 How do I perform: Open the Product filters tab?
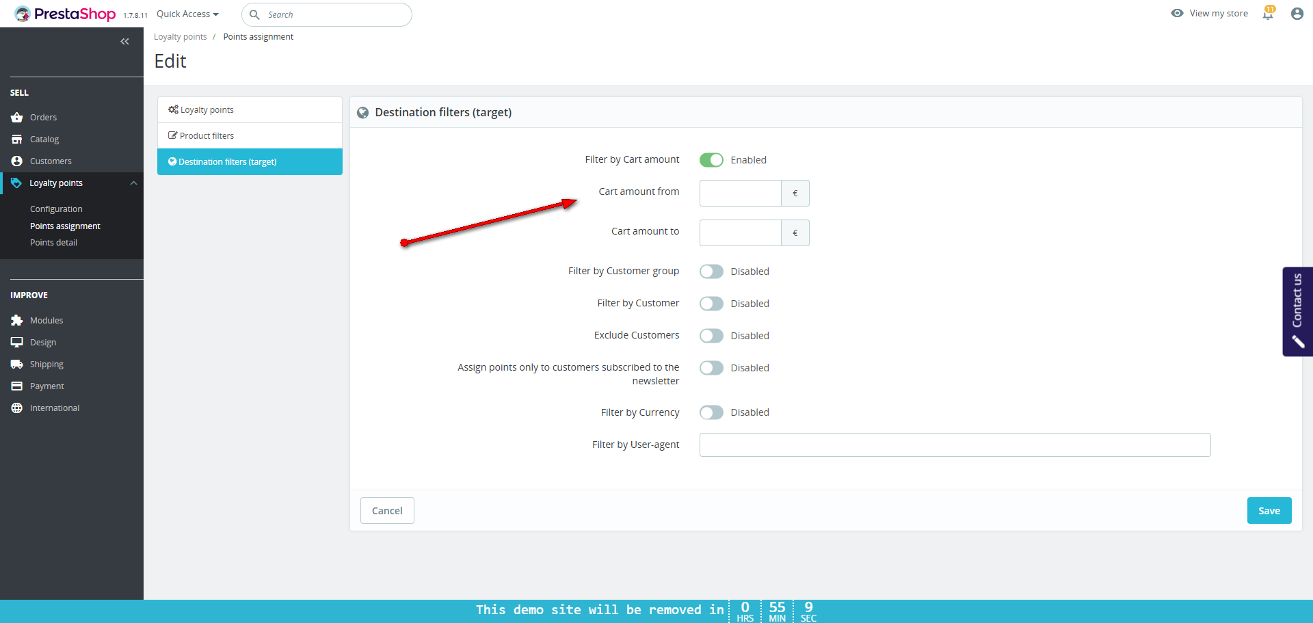(x=250, y=136)
